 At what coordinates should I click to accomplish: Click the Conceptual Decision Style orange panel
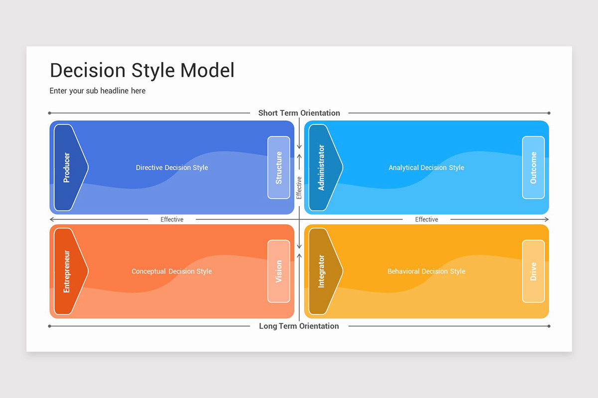click(x=172, y=272)
